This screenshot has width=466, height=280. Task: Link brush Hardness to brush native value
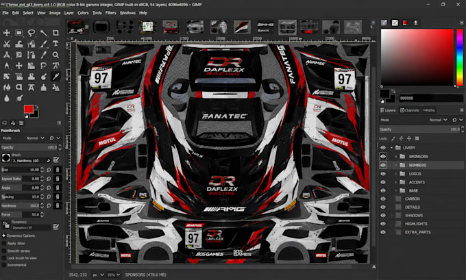click(58, 205)
